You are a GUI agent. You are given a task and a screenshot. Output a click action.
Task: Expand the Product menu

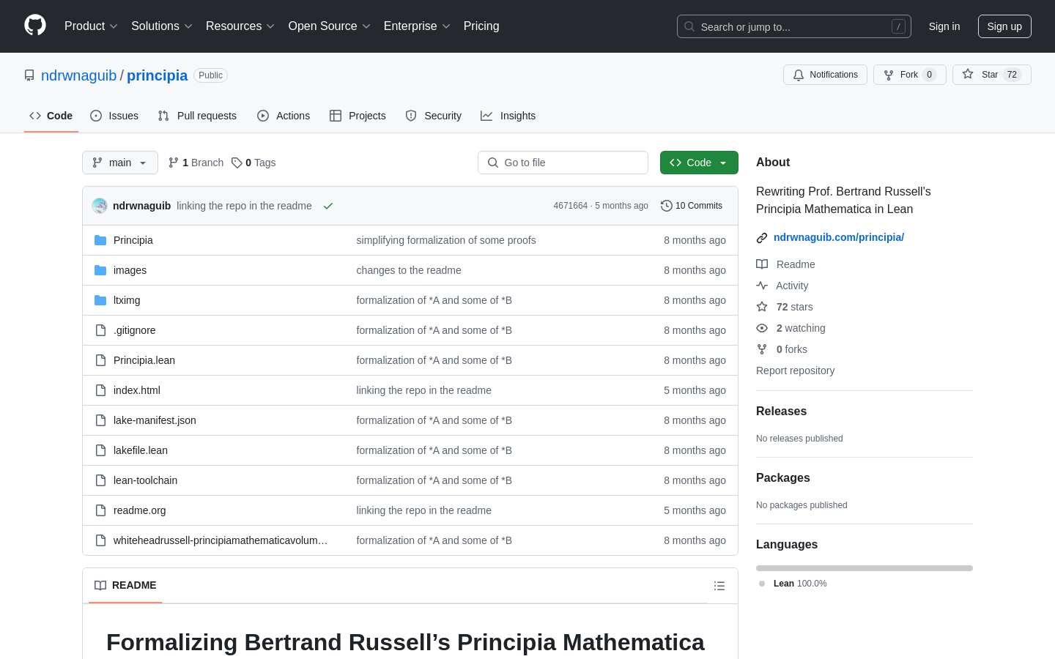91,26
